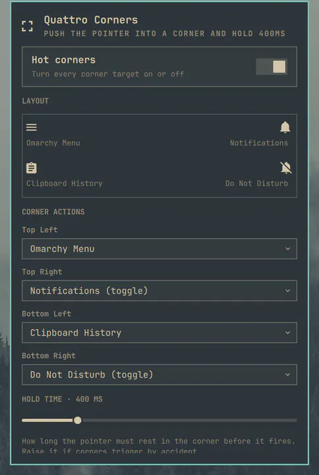Click the hold time slider track near its end
Viewport: 319px width, 475px height.
pyautogui.click(x=291, y=420)
